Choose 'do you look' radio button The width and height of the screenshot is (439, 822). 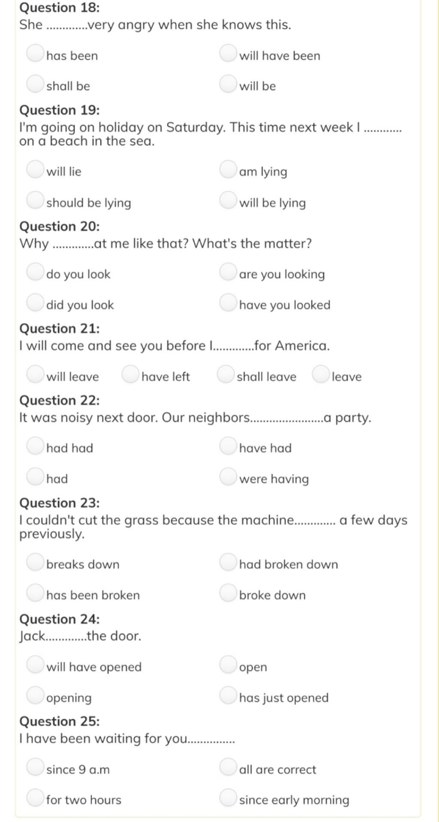click(x=35, y=272)
